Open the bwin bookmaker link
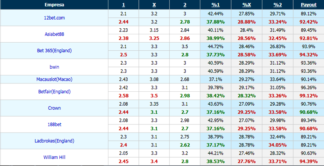This screenshot has height=166, width=324. coord(54,67)
